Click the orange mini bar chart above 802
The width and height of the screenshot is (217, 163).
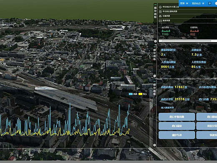[x=194, y=31]
